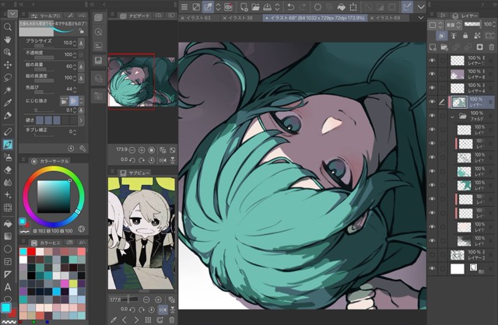This screenshot has height=325, width=498.
Task: Hide layer レイヤー4 with eye icon
Action: pyautogui.click(x=432, y=88)
